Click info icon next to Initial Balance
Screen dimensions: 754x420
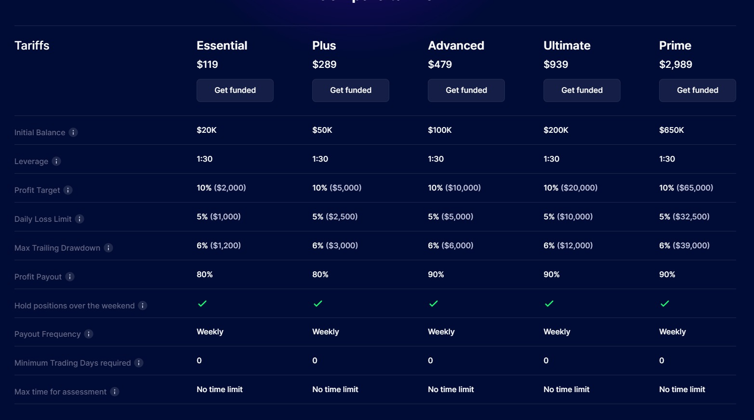(73, 132)
